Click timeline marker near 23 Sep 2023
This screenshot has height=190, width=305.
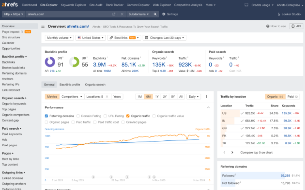pos(111,177)
